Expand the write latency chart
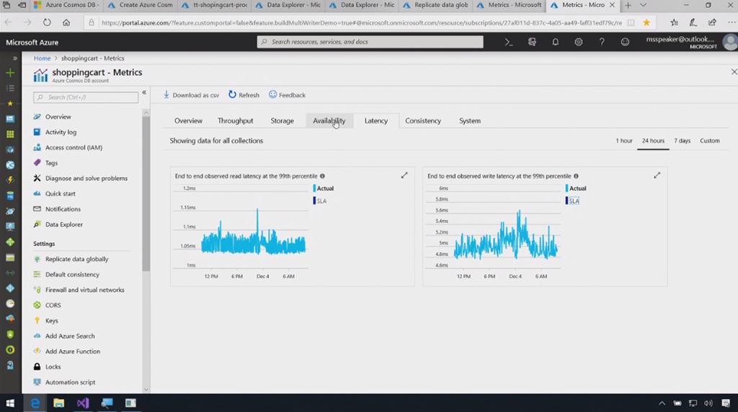 pyautogui.click(x=657, y=175)
